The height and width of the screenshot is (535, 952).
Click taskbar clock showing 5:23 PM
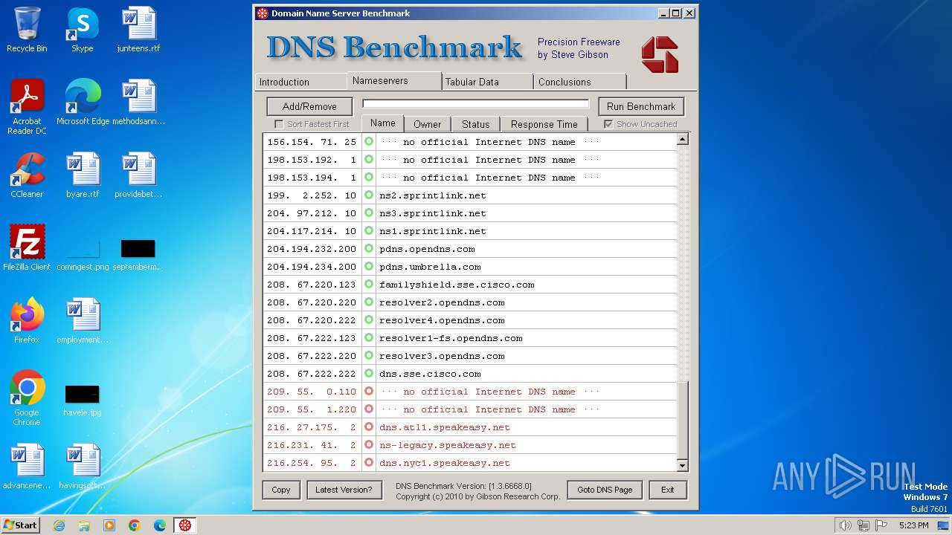pyautogui.click(x=913, y=525)
